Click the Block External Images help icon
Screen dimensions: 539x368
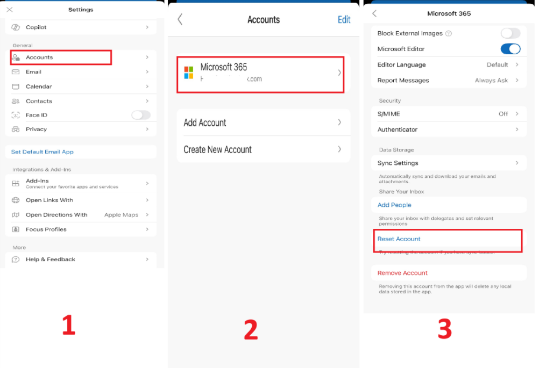pos(449,33)
